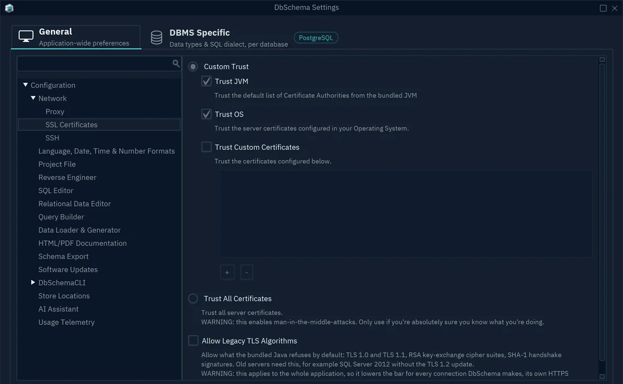Select Configuration in the settings tree
This screenshot has width=623, height=384.
click(x=53, y=85)
